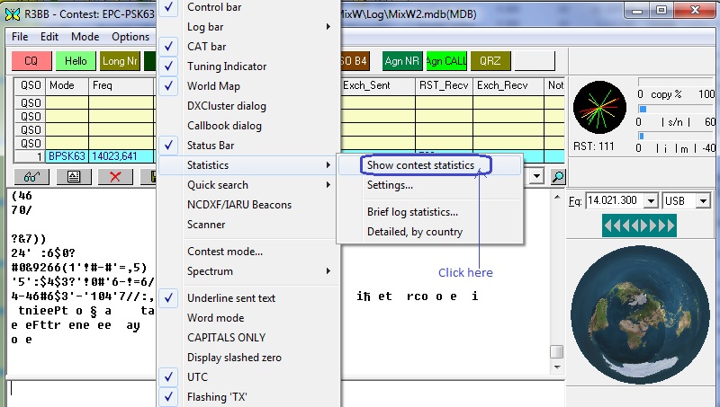Click the card/details icon button

tap(73, 177)
